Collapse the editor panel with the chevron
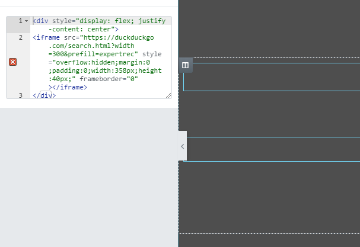Screen dimensions: 360x247 click(182, 146)
